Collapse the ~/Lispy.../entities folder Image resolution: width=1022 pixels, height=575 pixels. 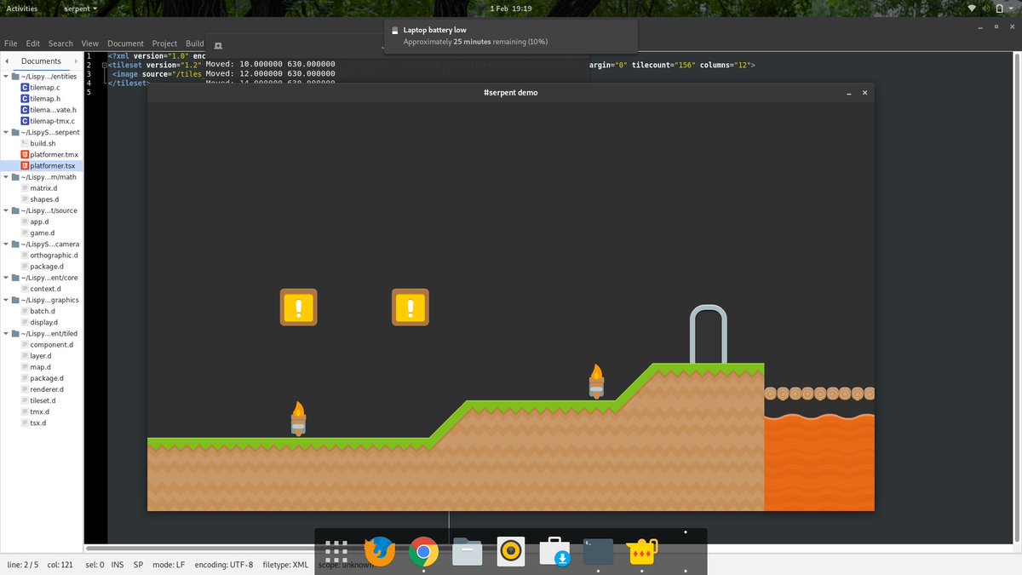[x=6, y=77]
